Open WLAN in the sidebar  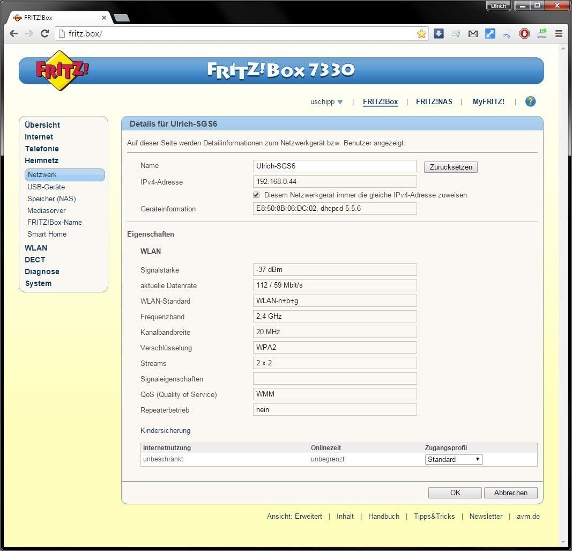pyautogui.click(x=36, y=248)
